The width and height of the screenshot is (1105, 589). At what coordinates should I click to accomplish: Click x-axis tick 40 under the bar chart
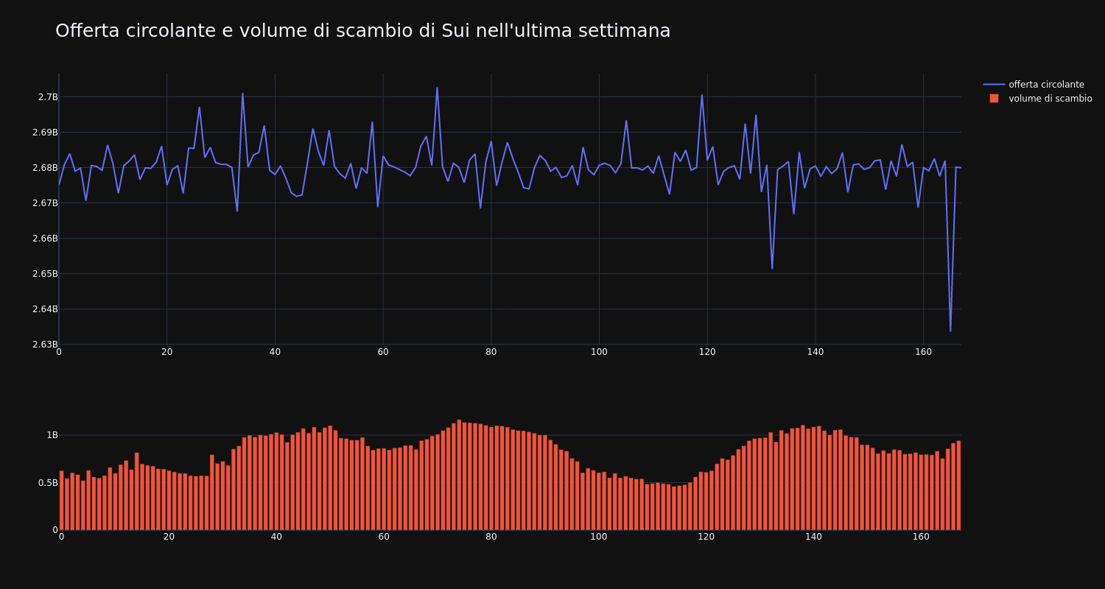tap(276, 537)
